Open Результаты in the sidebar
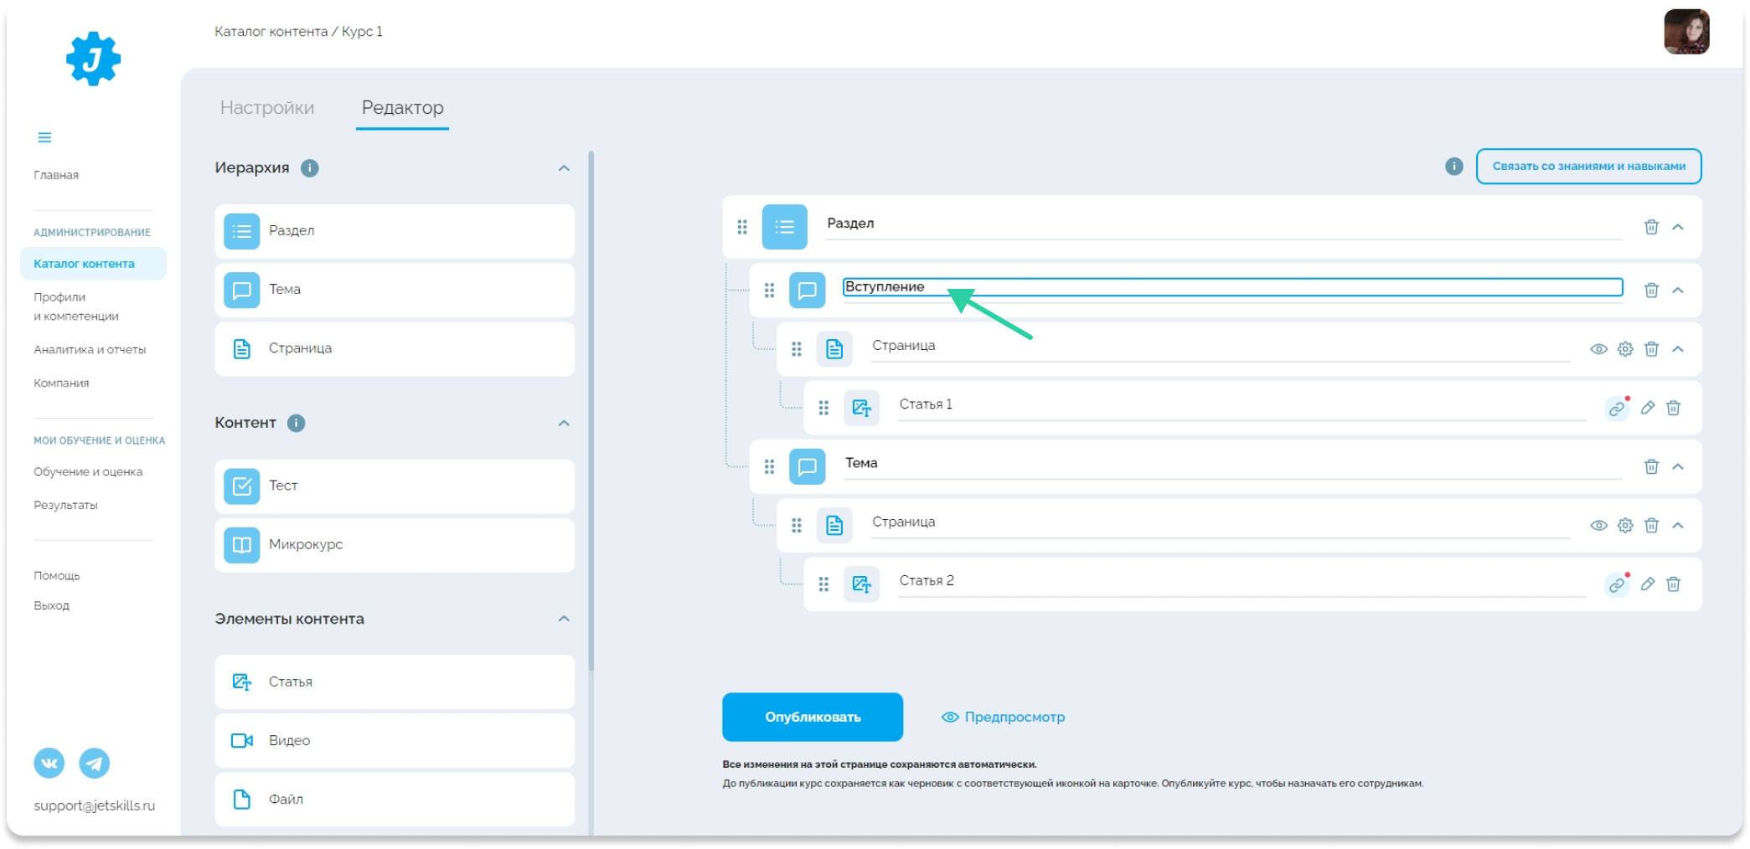The width and height of the screenshot is (1750, 849). pyautogui.click(x=65, y=506)
